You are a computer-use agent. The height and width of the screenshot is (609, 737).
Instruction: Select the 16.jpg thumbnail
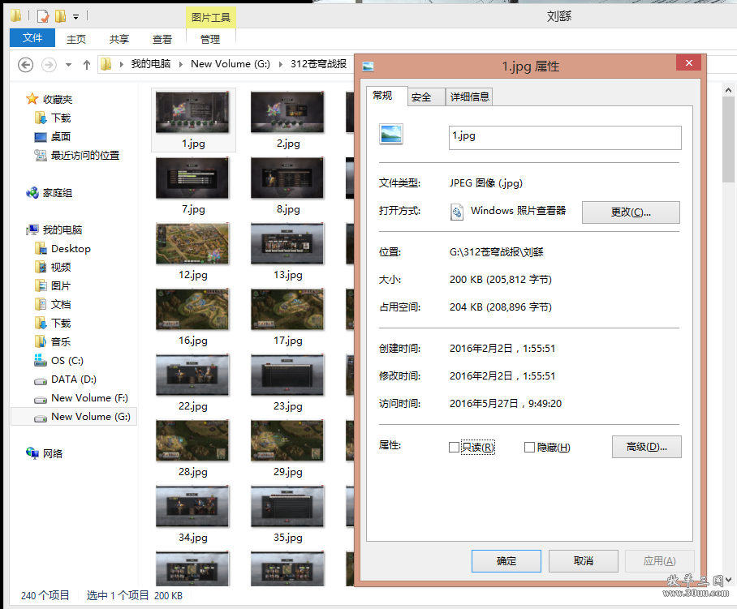pos(192,309)
